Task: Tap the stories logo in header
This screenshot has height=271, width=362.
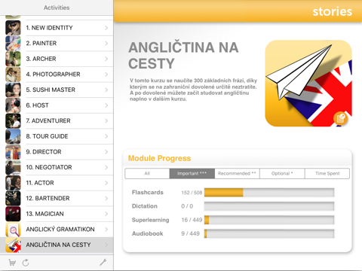Action: click(x=332, y=11)
